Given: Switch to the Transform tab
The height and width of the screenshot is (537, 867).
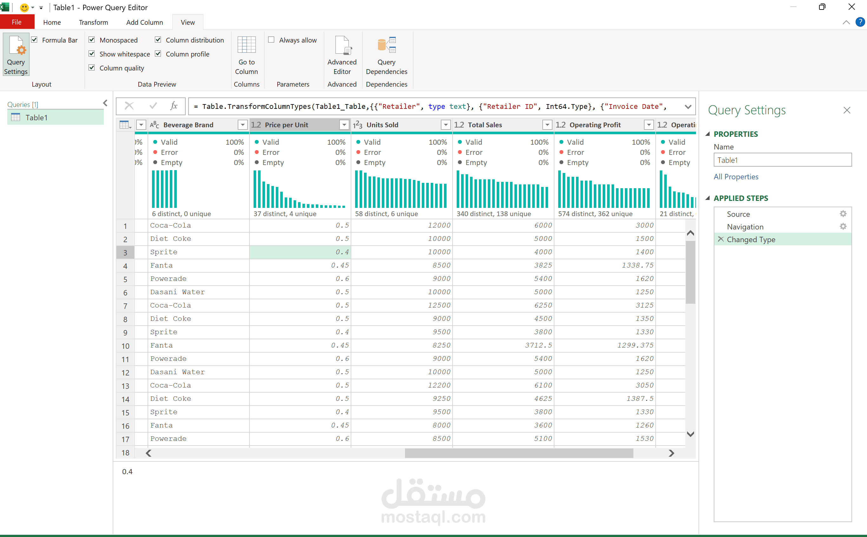Looking at the screenshot, I should [x=93, y=22].
